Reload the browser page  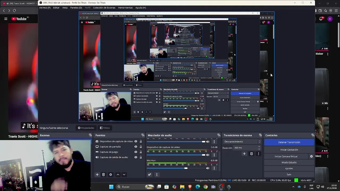tap(14, 11)
